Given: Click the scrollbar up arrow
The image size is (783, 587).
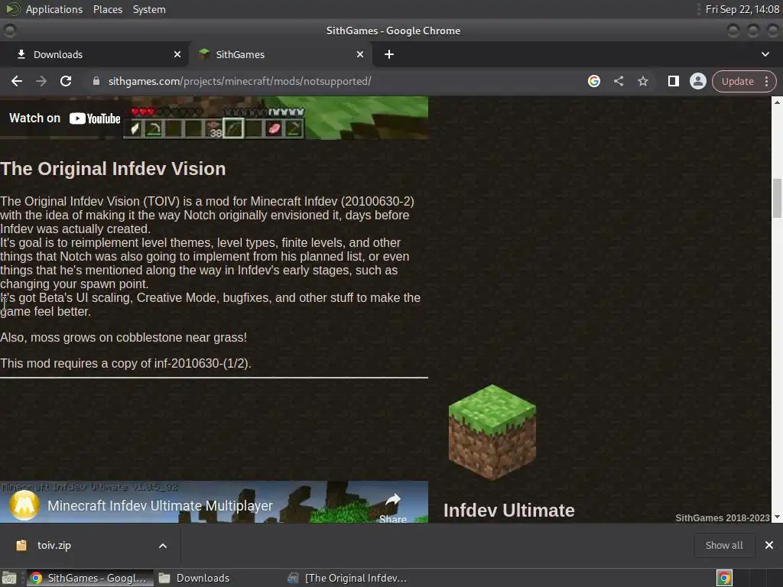Looking at the screenshot, I should point(777,102).
